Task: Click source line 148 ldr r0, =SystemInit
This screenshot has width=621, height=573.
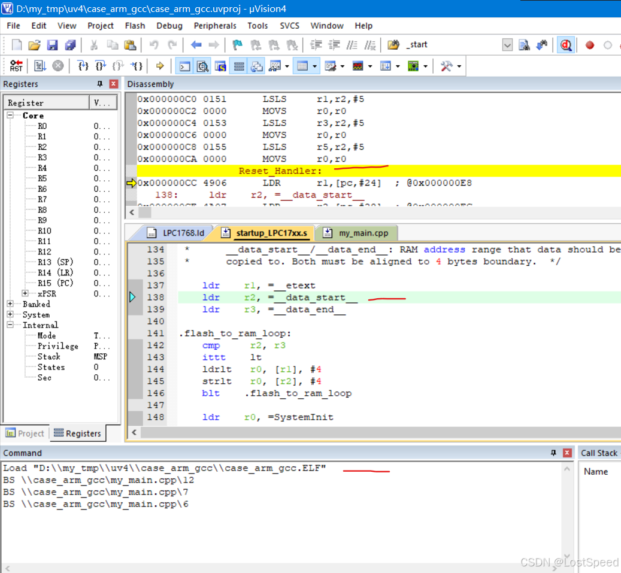Action: (268, 417)
